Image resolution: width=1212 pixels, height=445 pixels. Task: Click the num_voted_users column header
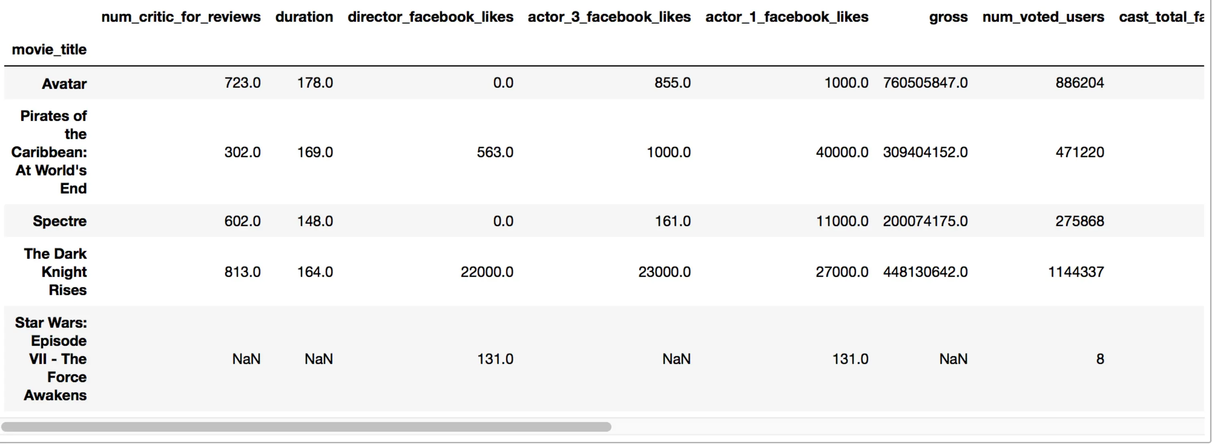tap(1043, 17)
